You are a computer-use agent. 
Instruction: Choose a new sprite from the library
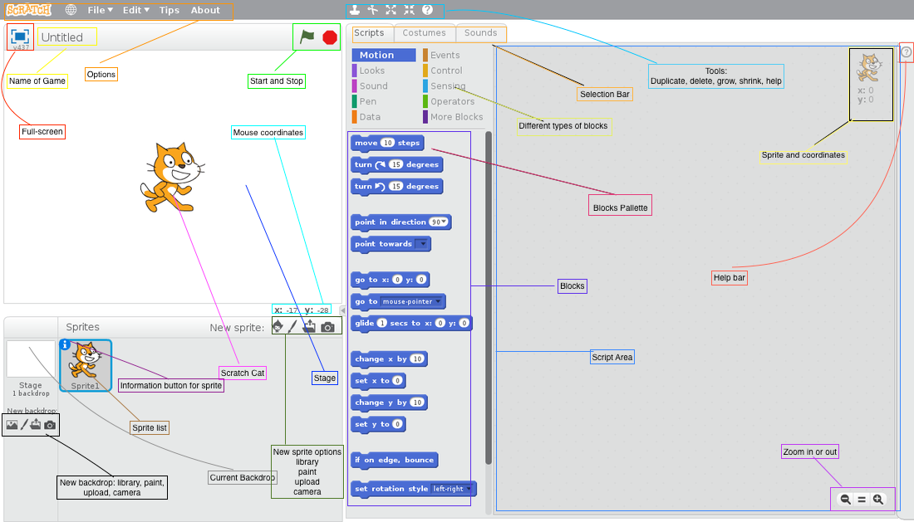pyautogui.click(x=278, y=326)
